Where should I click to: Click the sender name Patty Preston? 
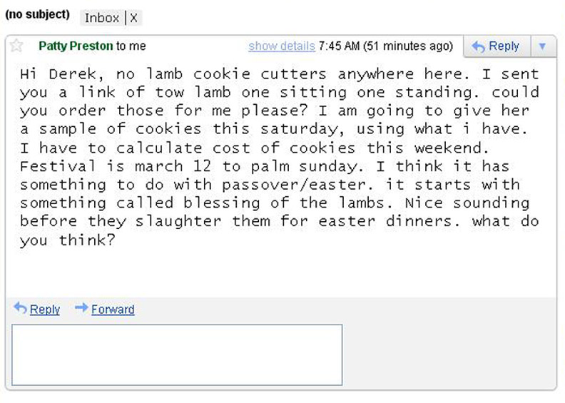(x=76, y=46)
